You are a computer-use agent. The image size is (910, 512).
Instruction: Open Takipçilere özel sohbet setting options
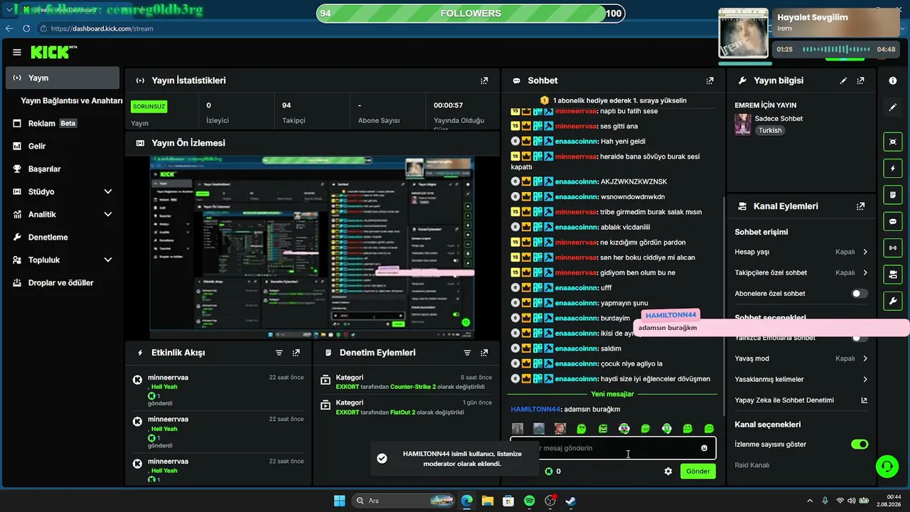(x=801, y=272)
